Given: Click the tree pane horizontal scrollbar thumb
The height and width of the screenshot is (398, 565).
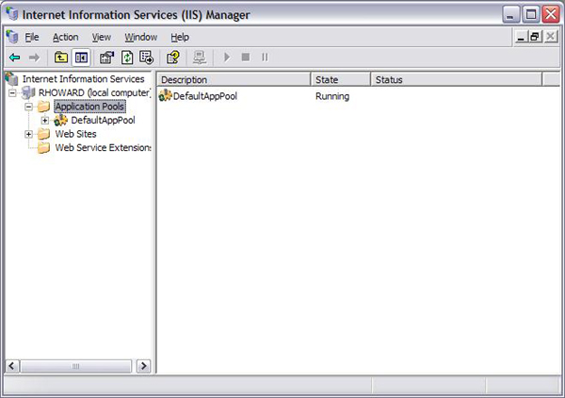Looking at the screenshot, I should pos(75,366).
